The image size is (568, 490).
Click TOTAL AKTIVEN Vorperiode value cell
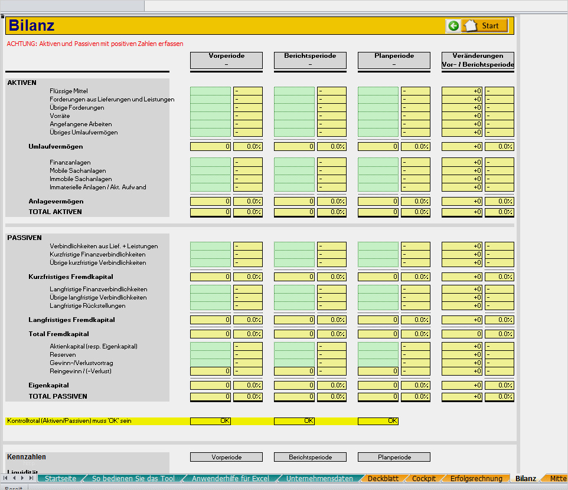[210, 212]
